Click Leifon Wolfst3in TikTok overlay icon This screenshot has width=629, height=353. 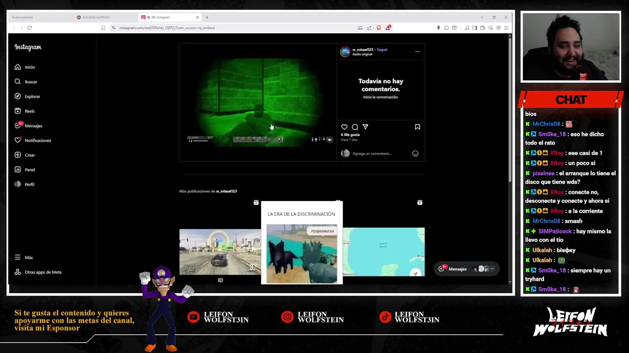(x=385, y=317)
